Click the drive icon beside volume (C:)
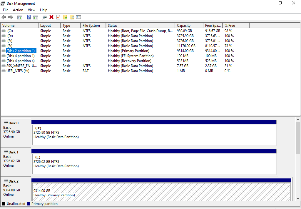301x209 pixels. (4, 31)
